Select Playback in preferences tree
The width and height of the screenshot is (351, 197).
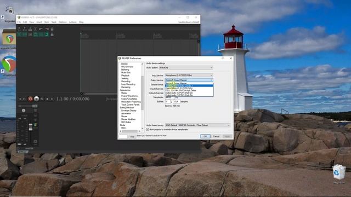pyautogui.click(x=125, y=76)
